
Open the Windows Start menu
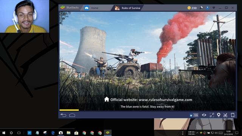[x=3, y=133]
